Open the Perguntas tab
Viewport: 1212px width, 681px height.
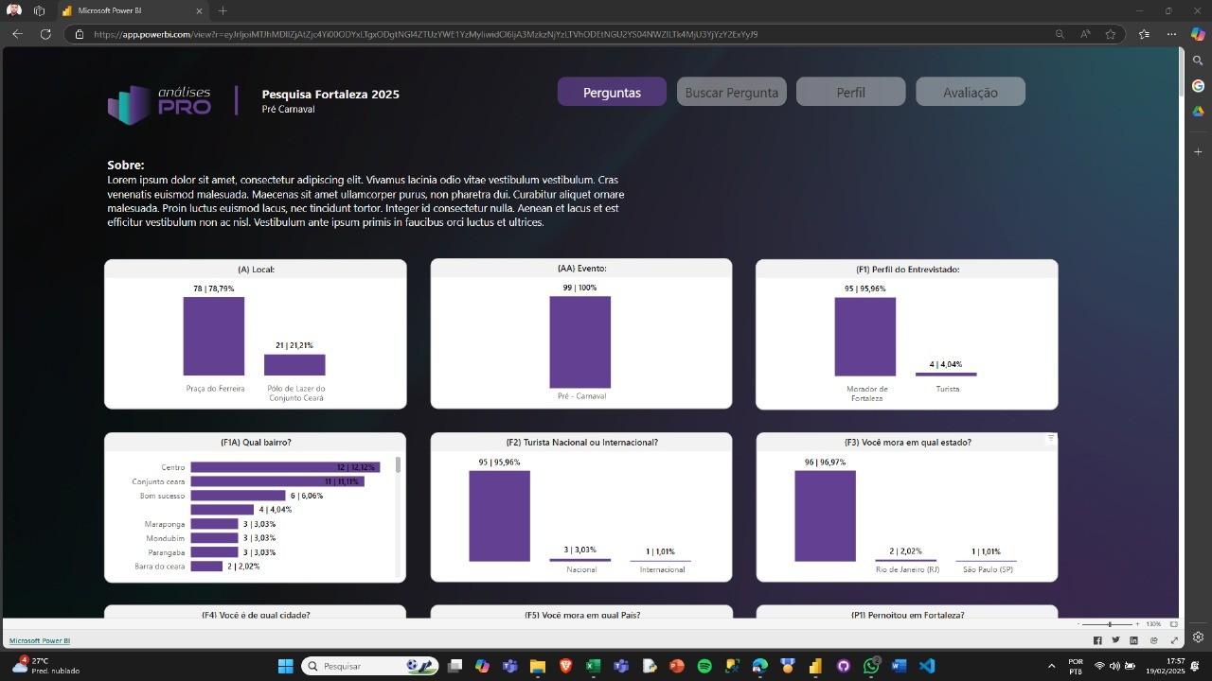612,93
